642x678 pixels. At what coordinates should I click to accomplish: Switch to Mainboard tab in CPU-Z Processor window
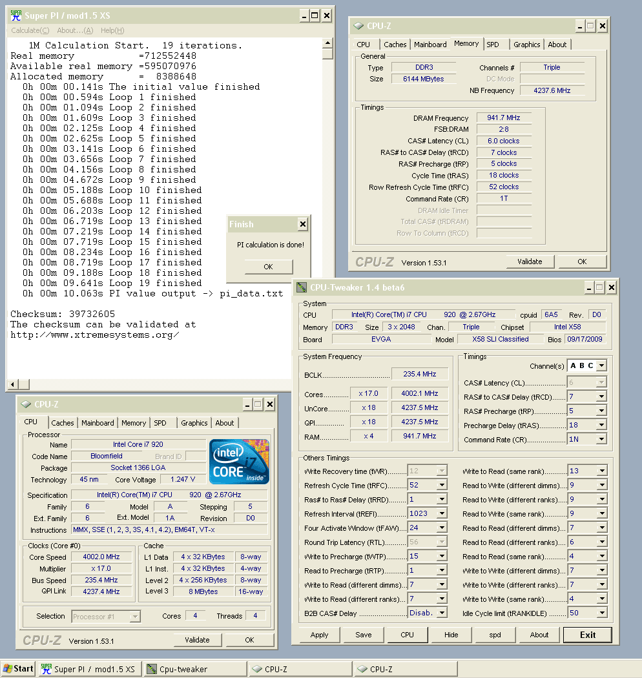click(98, 423)
